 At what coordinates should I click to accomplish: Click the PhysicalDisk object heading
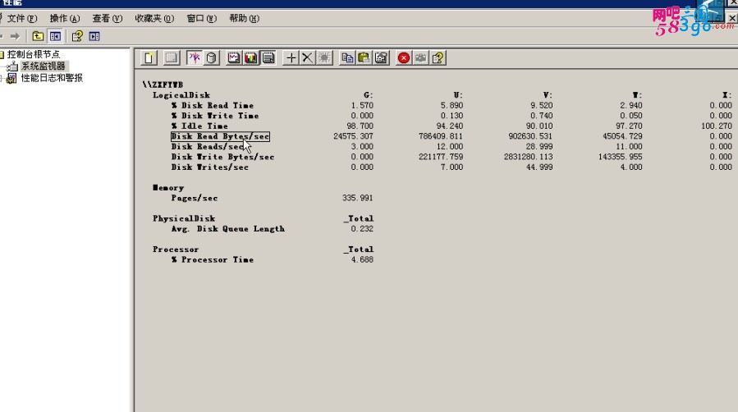(184, 218)
